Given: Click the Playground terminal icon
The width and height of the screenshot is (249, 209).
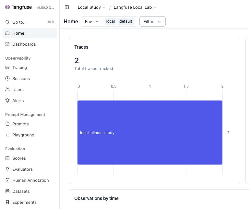Looking at the screenshot, I should click(x=7, y=135).
